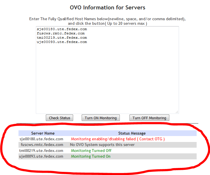
Task: Click the red Contact OTG failure message
Action: click(x=118, y=139)
